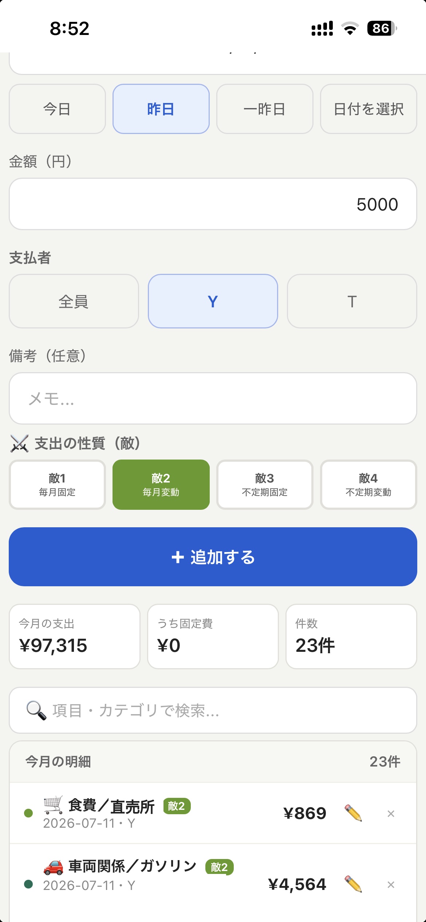The image size is (426, 922).
Task: Select 今日 as the date
Action: (x=57, y=109)
